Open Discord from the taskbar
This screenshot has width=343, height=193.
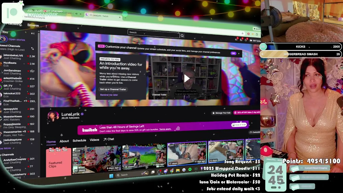pyautogui.click(x=165, y=171)
